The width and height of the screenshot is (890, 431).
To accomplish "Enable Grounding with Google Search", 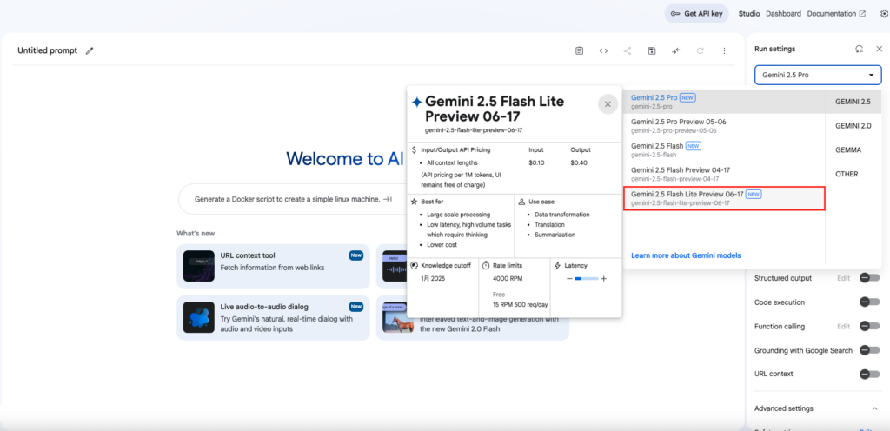I will [x=869, y=350].
